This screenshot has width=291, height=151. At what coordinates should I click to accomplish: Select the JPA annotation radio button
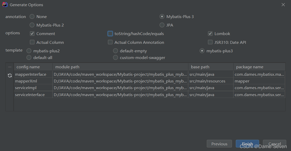pos(162,25)
